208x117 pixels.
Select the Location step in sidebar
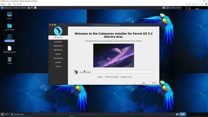(58, 42)
